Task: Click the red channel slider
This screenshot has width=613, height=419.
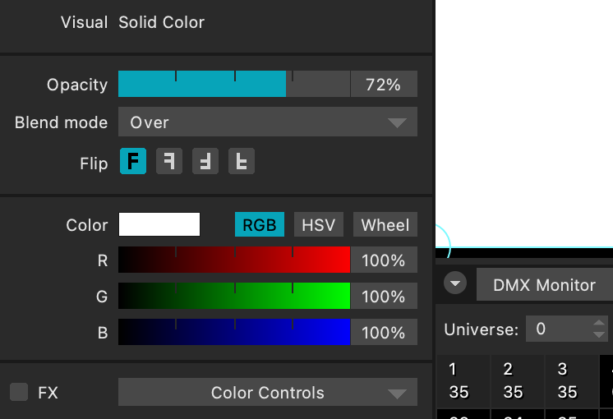Action: point(234,260)
